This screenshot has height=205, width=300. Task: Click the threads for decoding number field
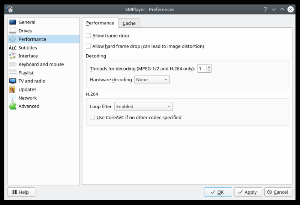(x=202, y=69)
